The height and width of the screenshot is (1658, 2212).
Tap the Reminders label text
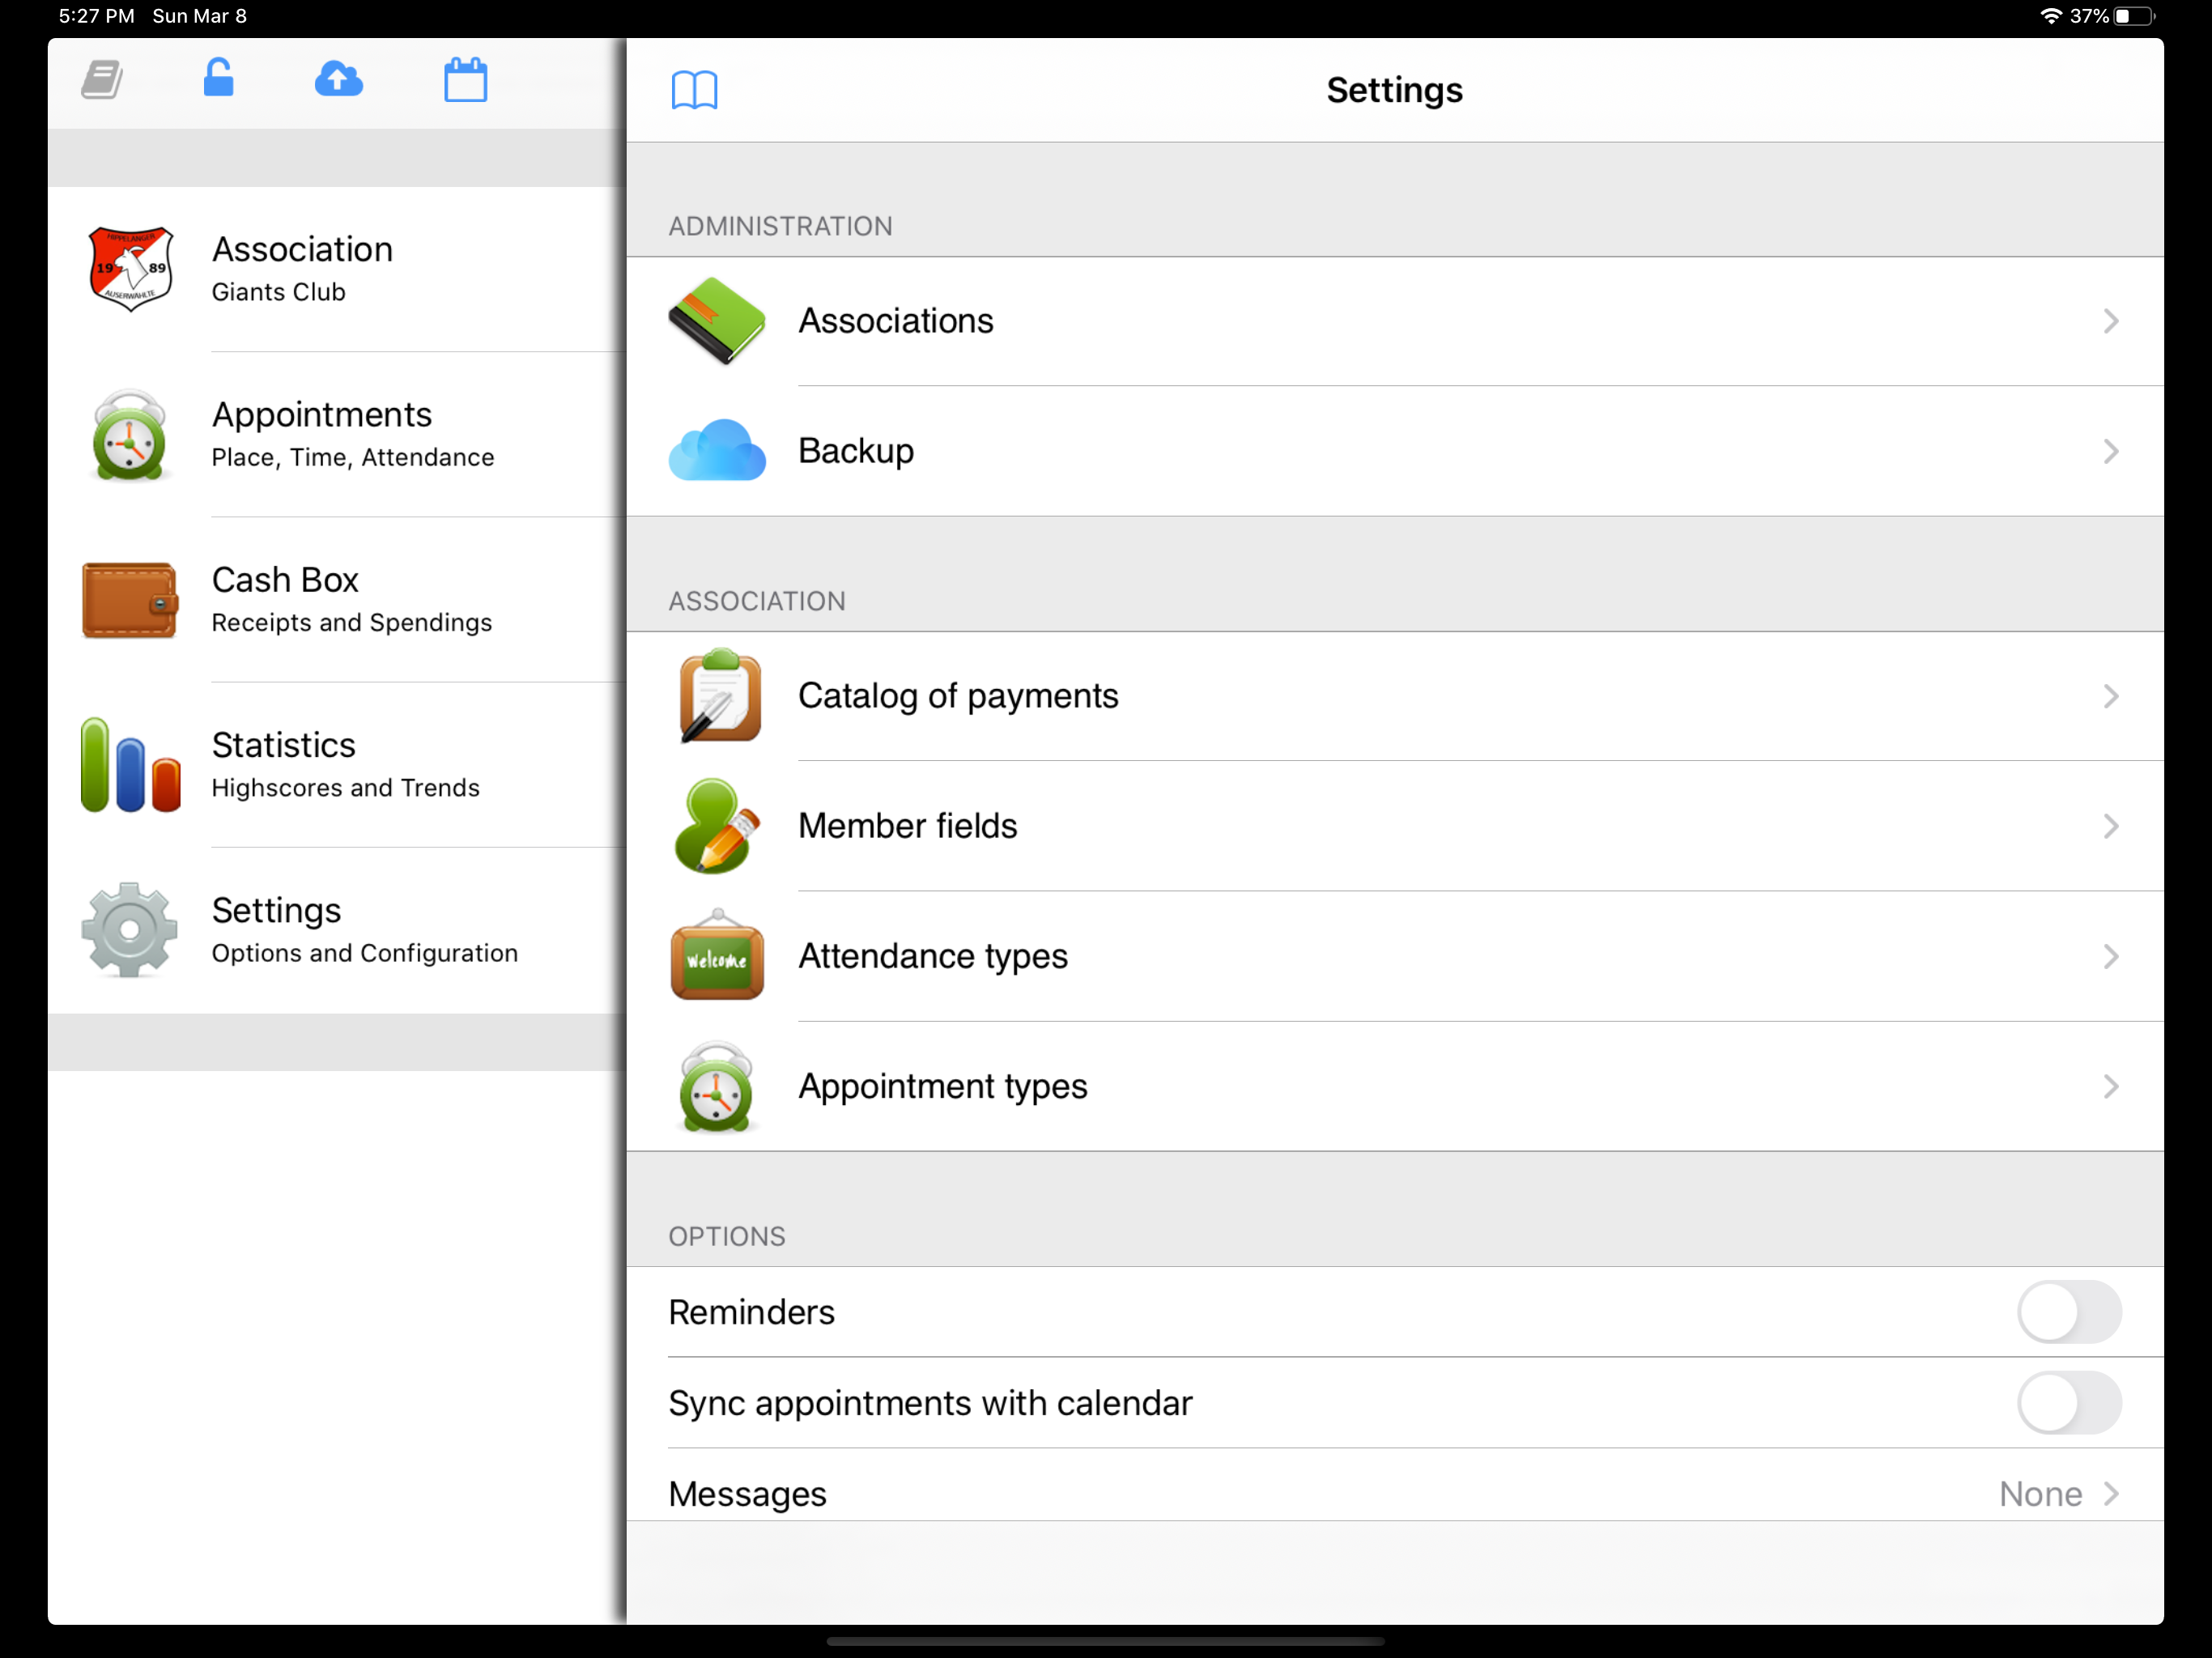point(751,1312)
